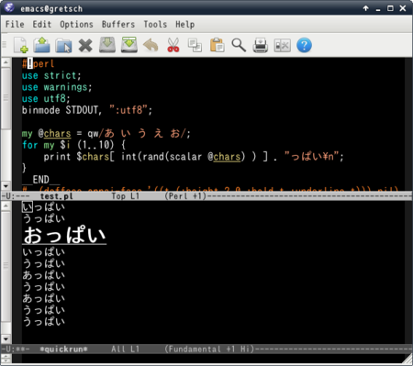Kill the current buffer with the X icon
413x366 pixels.
coord(85,45)
